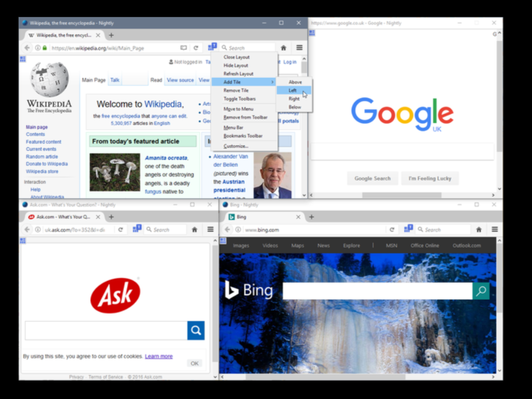Choose Above in Add Tile submenu
This screenshot has width=532, height=399.
295,82
